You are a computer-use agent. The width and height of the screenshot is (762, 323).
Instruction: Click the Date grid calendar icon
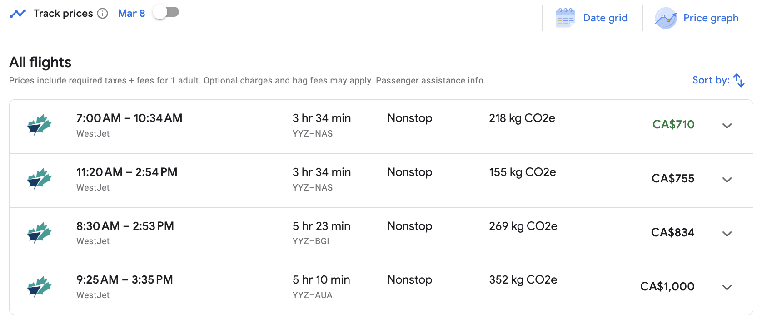[565, 18]
